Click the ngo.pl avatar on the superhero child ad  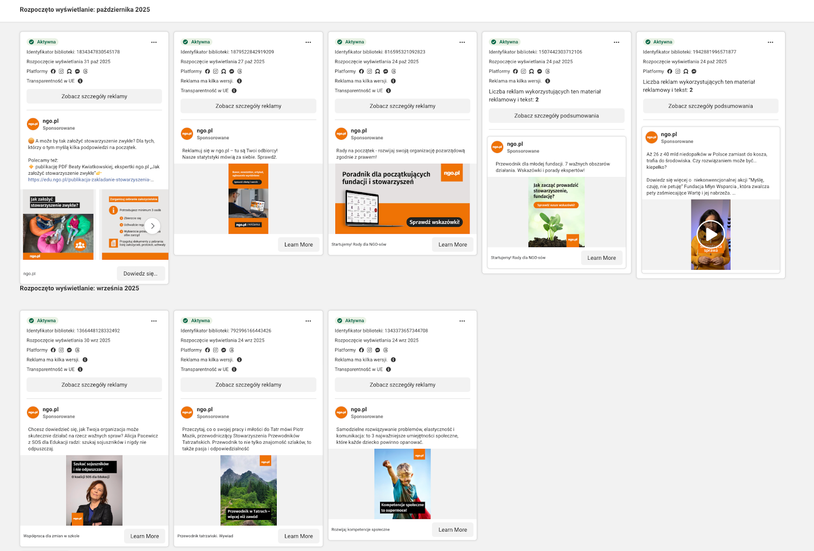coord(341,412)
